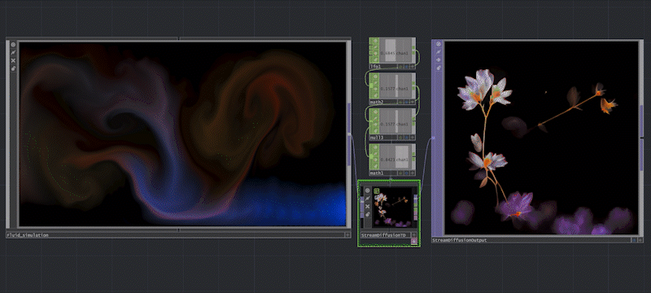
Task: Bypass the Fluid_simulation node
Action: click(13, 60)
